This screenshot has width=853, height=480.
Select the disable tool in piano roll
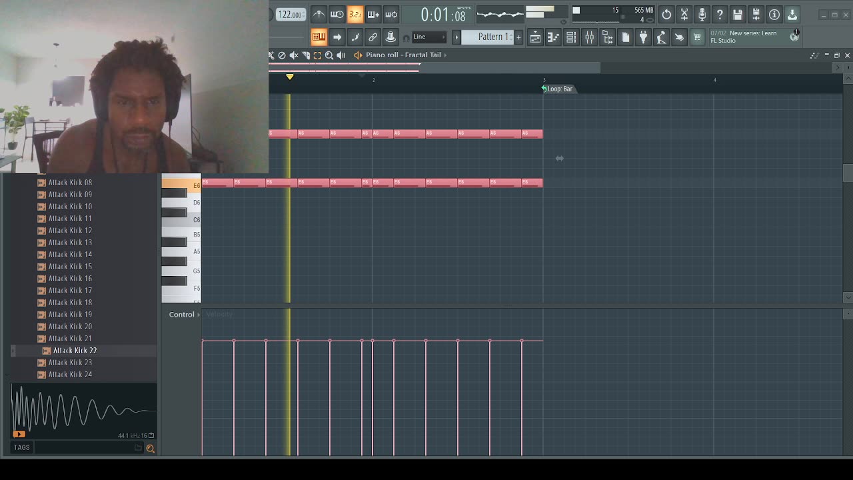point(282,55)
